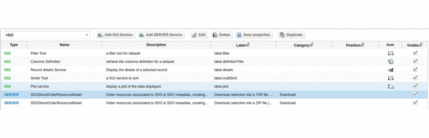The height and width of the screenshot is (138, 429).
Task: Click GUI type cell of Plot service row
Action: (7, 86)
